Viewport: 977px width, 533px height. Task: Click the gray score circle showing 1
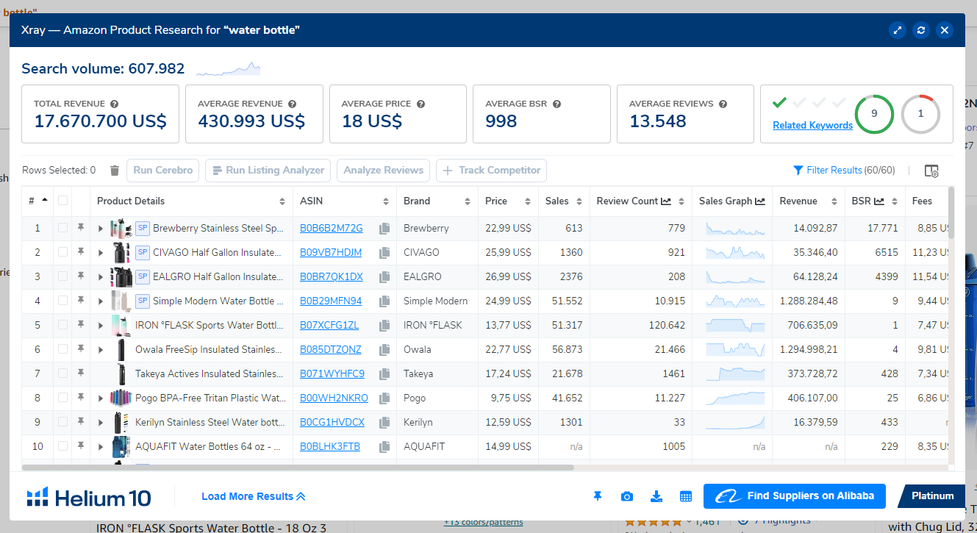click(x=920, y=114)
